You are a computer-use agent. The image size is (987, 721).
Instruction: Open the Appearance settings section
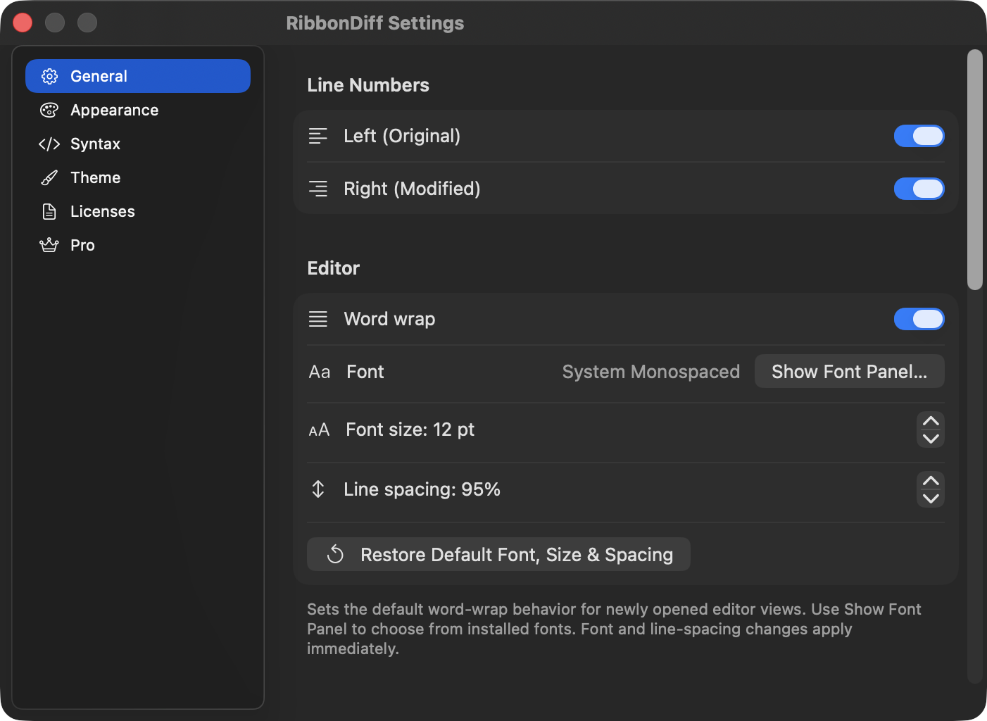click(x=138, y=110)
